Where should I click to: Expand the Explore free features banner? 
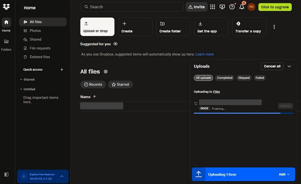tap(62, 176)
